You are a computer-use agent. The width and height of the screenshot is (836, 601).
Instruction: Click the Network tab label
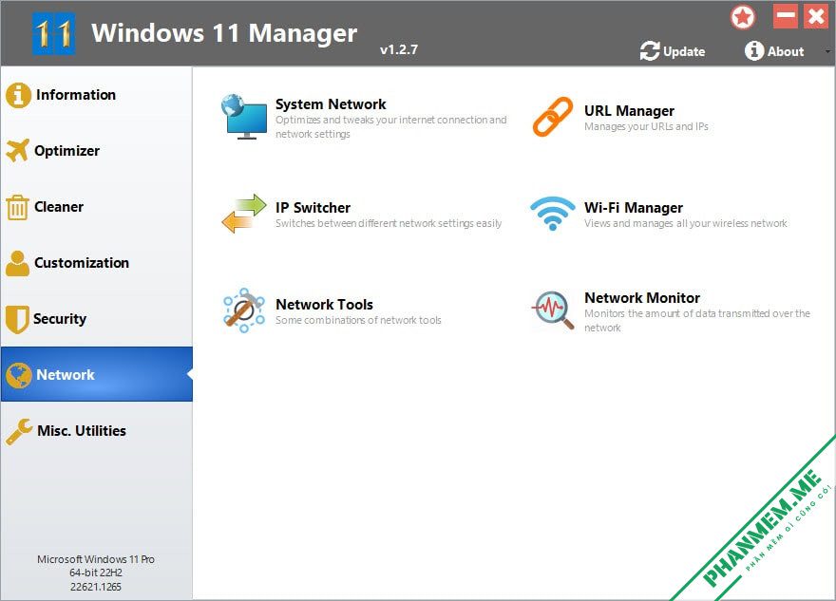(65, 375)
